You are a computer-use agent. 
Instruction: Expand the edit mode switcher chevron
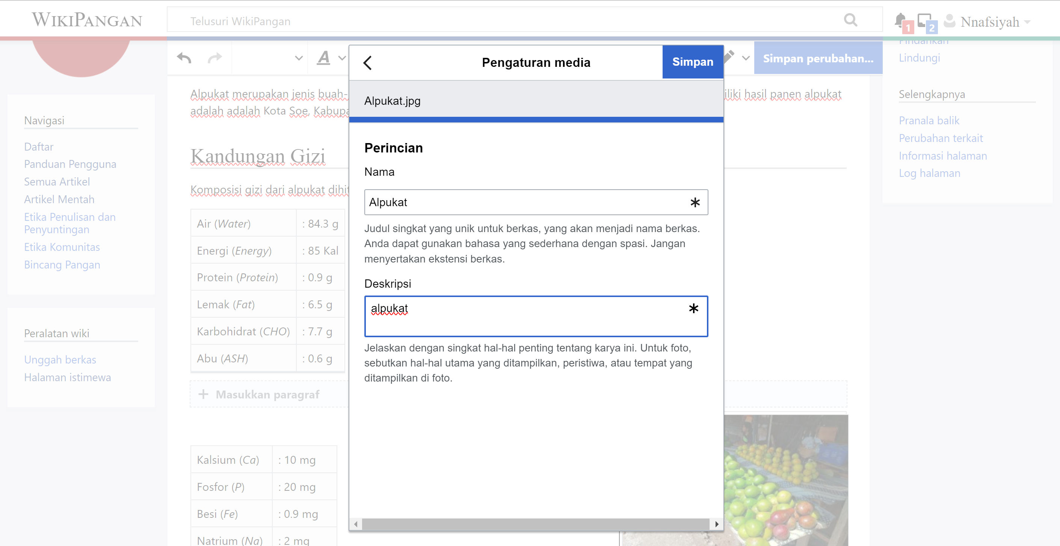coord(746,59)
